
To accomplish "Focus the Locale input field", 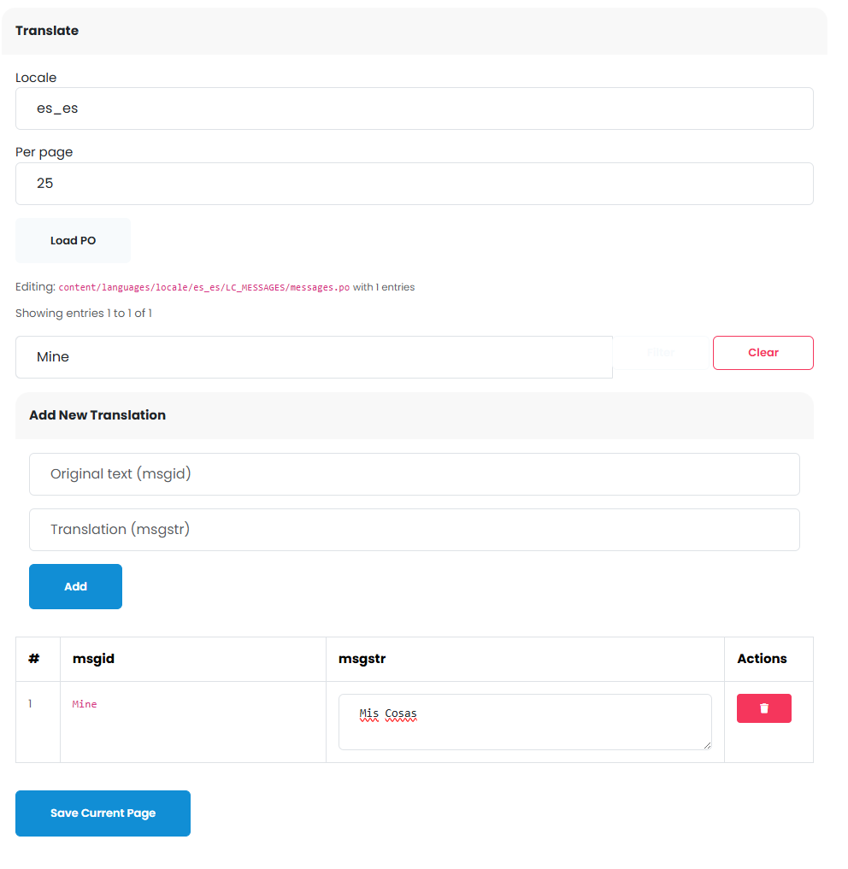I will [415, 109].
